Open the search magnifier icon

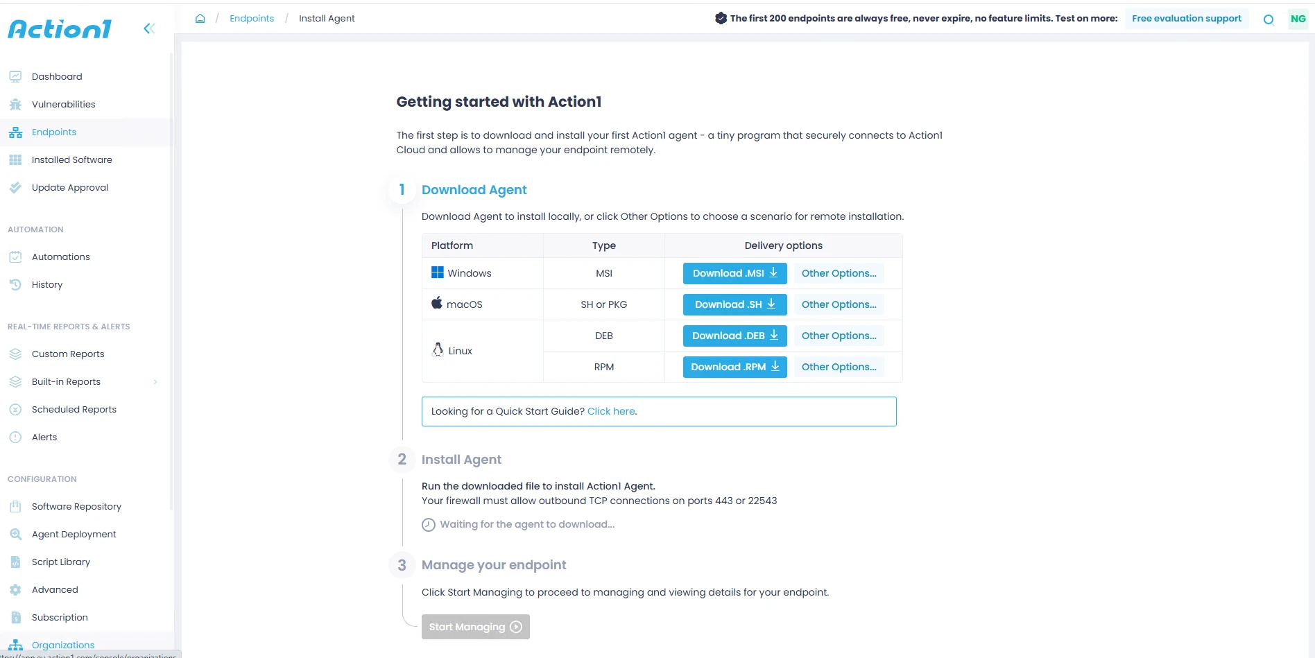pos(1269,19)
